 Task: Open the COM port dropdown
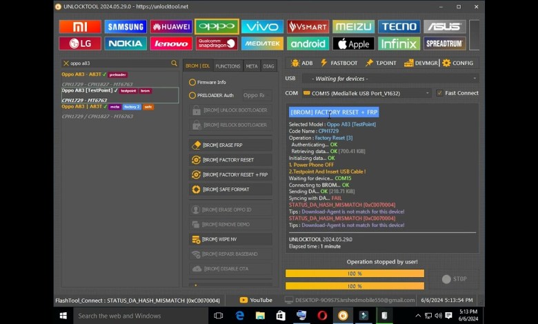click(428, 93)
